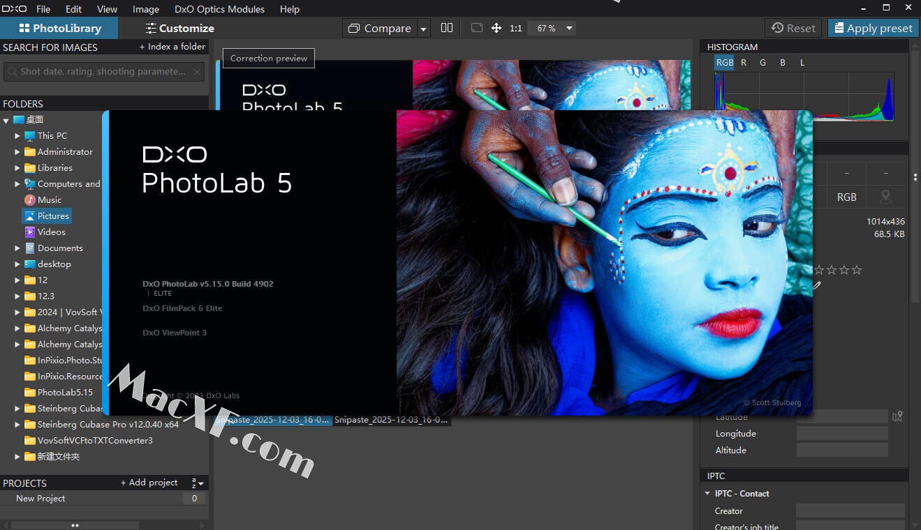Click the Longitude input field
The width and height of the screenshot is (921, 530).
pyautogui.click(x=841, y=434)
